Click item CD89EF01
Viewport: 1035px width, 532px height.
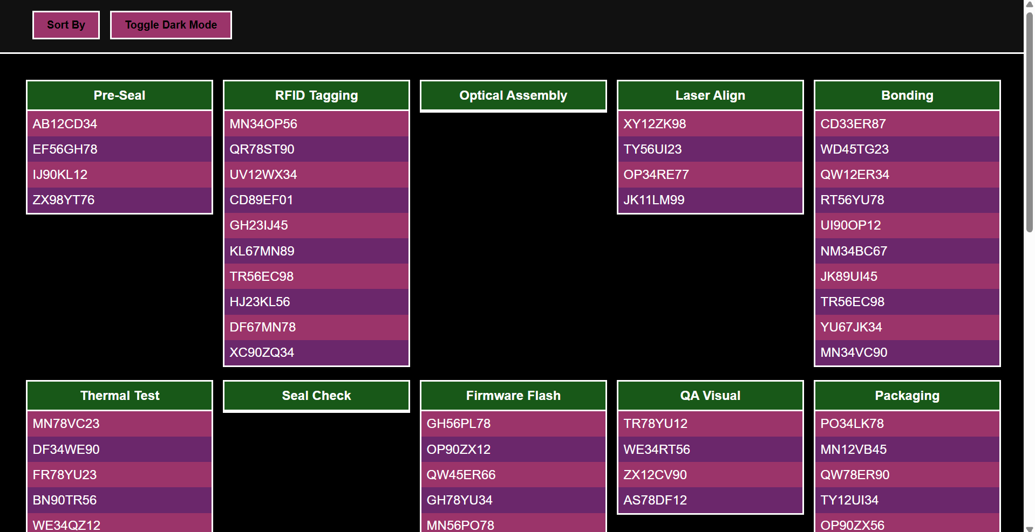[316, 200]
